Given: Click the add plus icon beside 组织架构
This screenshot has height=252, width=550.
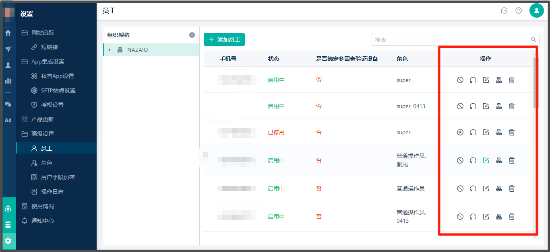Looking at the screenshot, I should coord(192,35).
